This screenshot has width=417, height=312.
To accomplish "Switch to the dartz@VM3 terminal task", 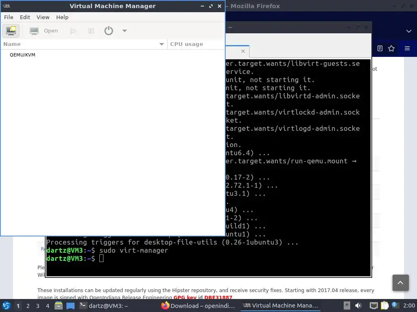I will [104, 306].
